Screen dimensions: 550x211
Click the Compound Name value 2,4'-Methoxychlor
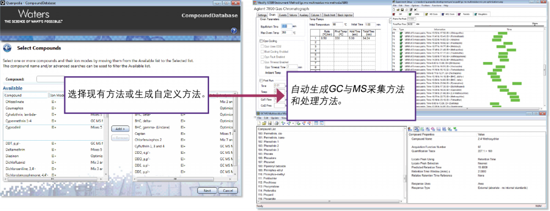coord(489,138)
